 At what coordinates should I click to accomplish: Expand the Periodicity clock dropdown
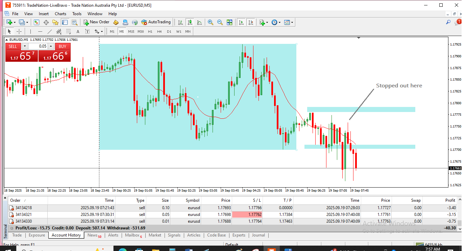pos(276,22)
